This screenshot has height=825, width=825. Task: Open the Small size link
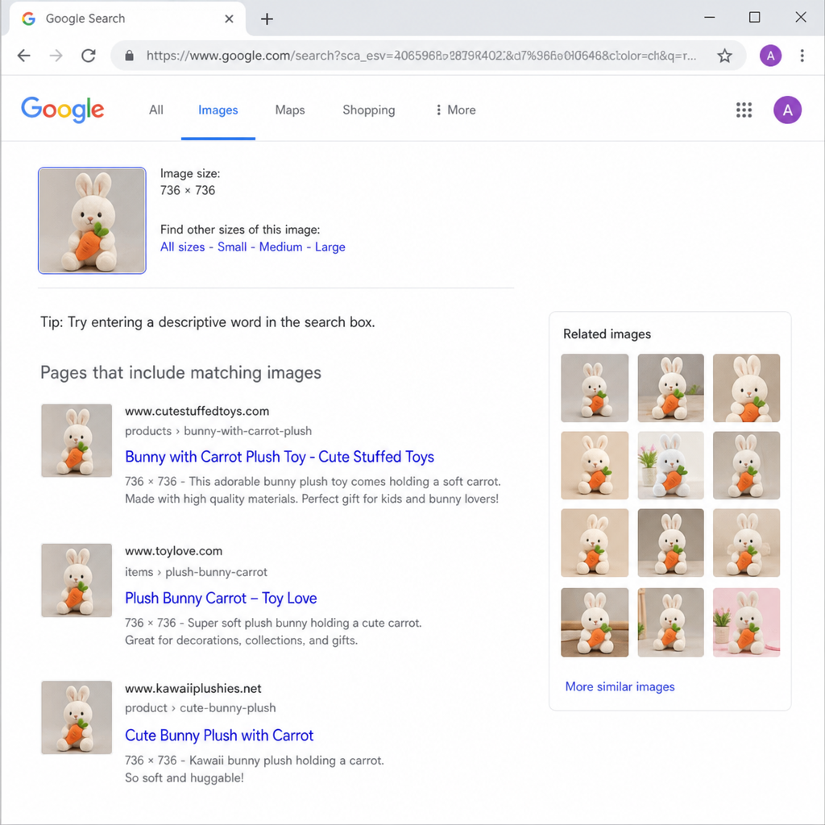232,247
